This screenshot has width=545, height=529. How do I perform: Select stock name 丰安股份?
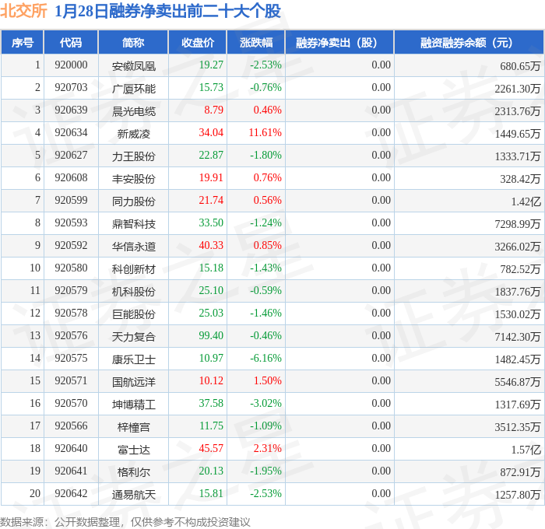[133, 179]
